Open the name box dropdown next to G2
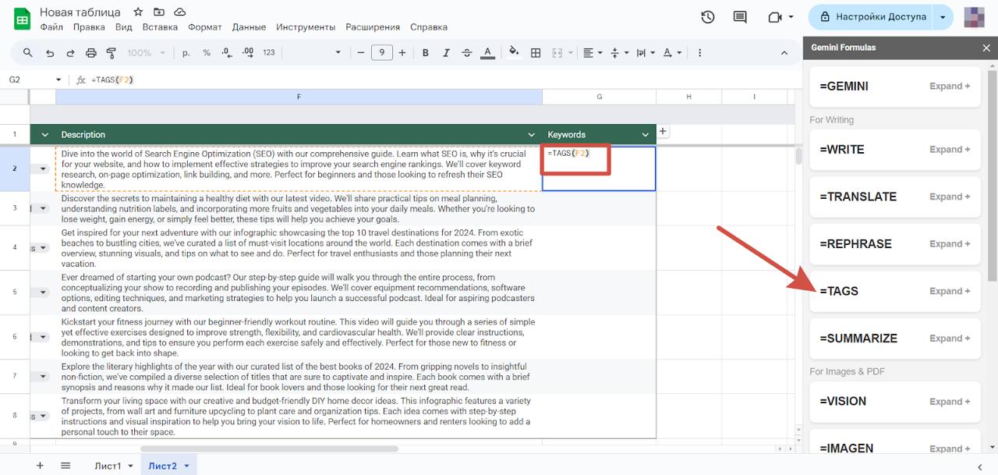Image resolution: width=998 pixels, height=475 pixels. 58,80
